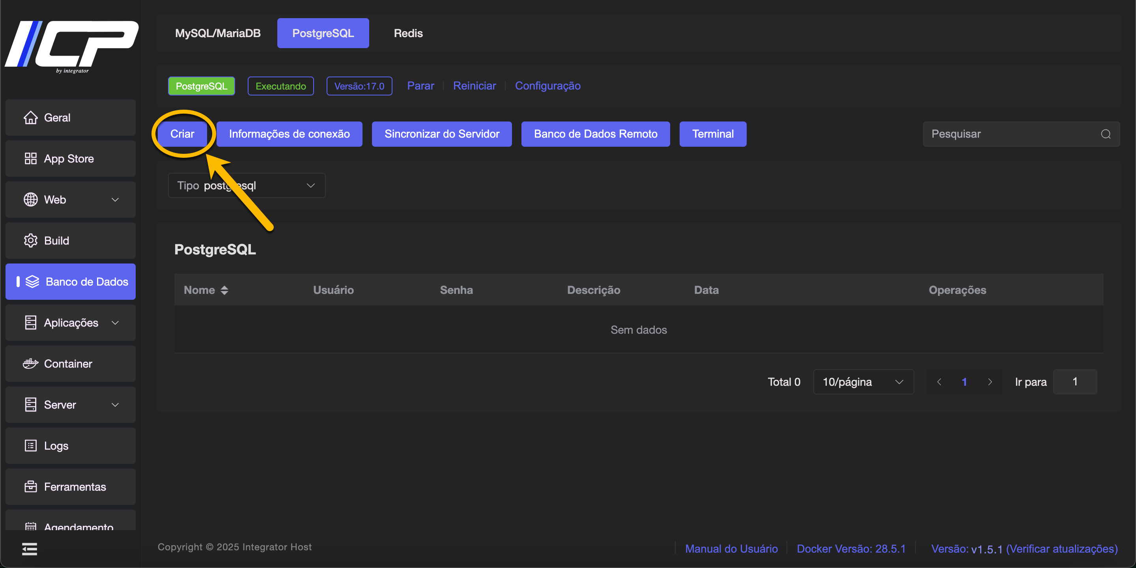Expand the Aplicações sidebar submenu
1136x568 pixels.
(x=115, y=323)
